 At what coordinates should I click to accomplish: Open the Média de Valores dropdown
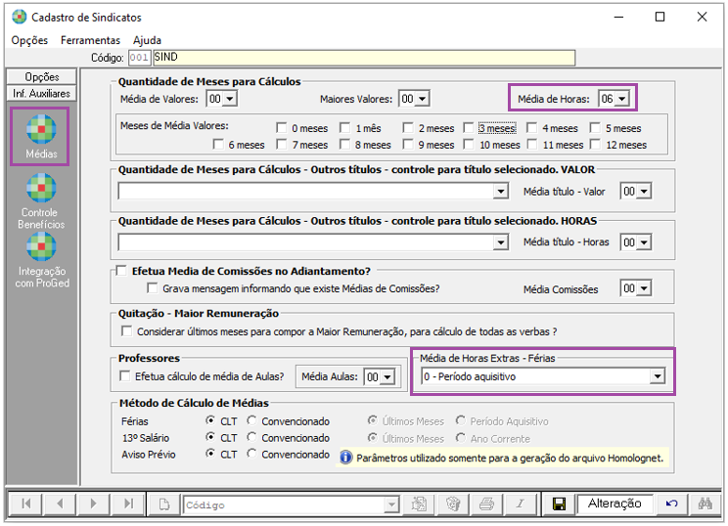click(x=230, y=99)
